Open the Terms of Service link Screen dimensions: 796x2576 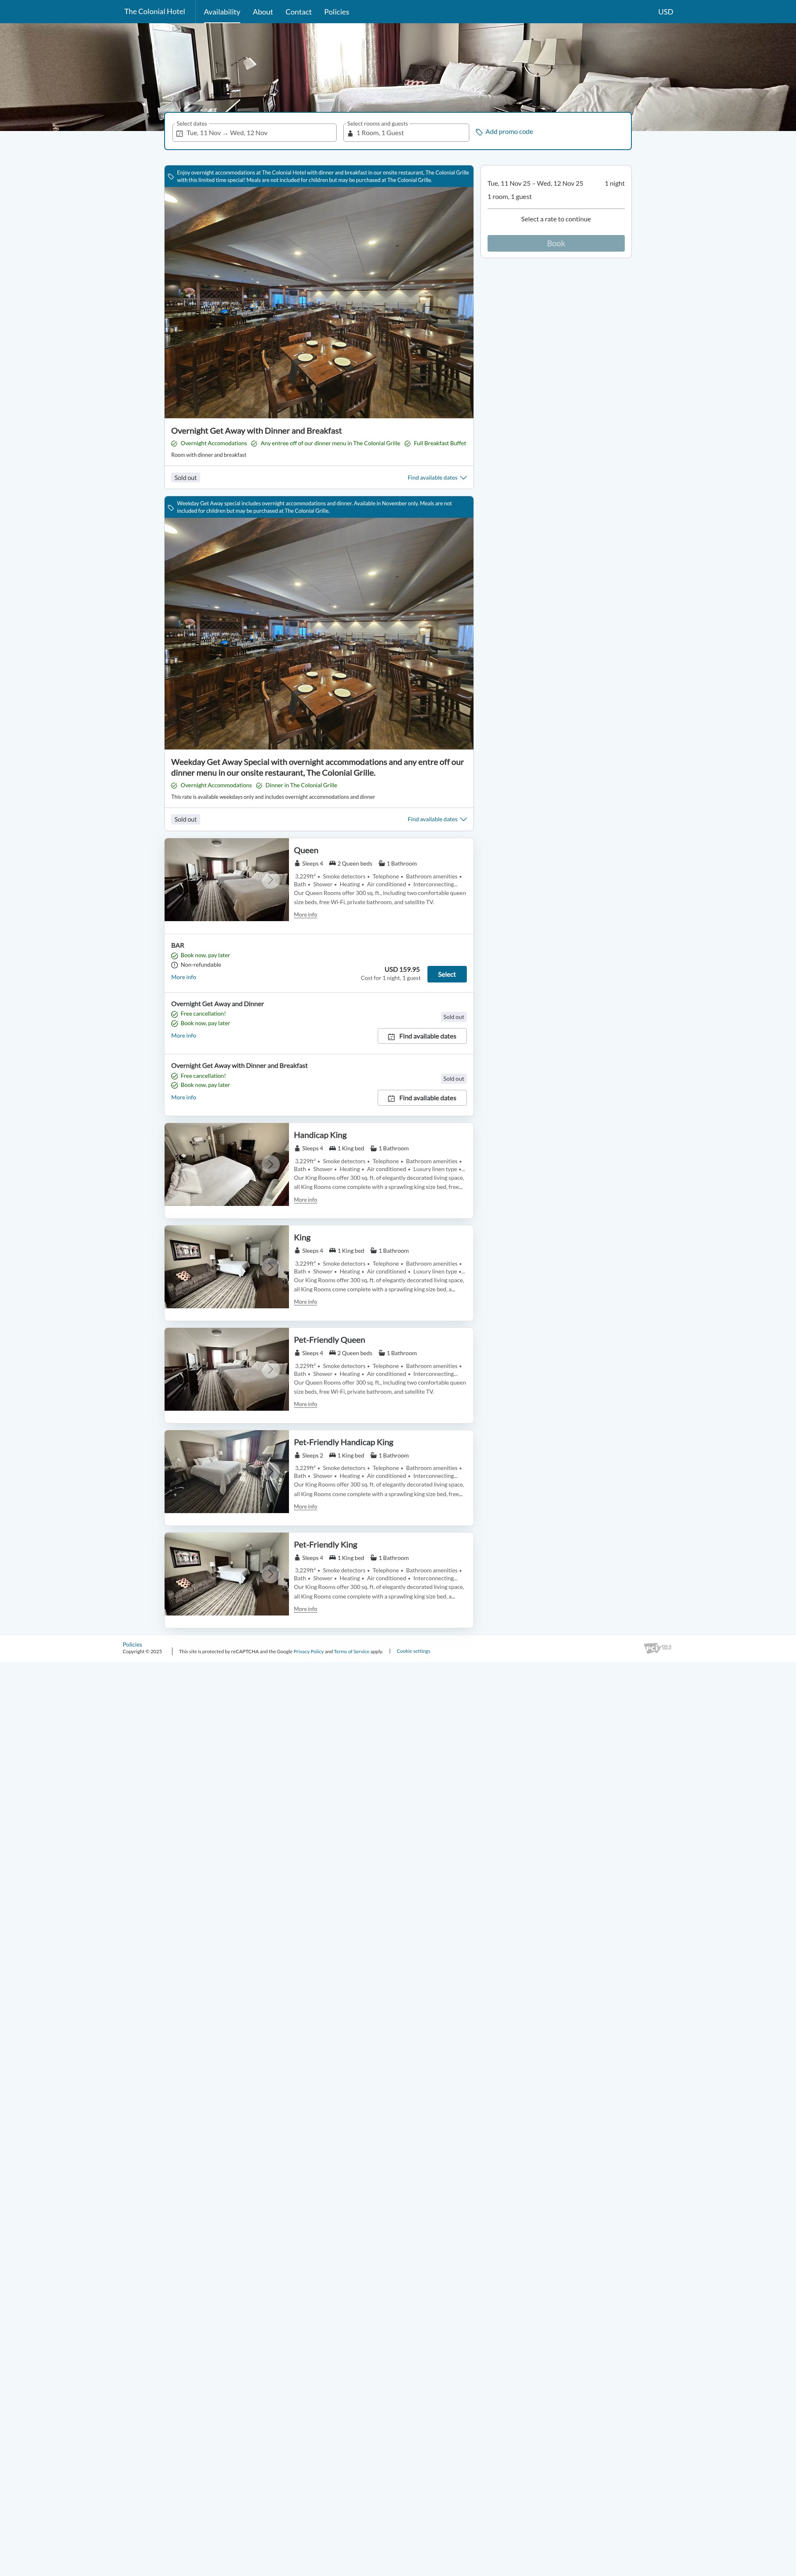coord(351,1652)
